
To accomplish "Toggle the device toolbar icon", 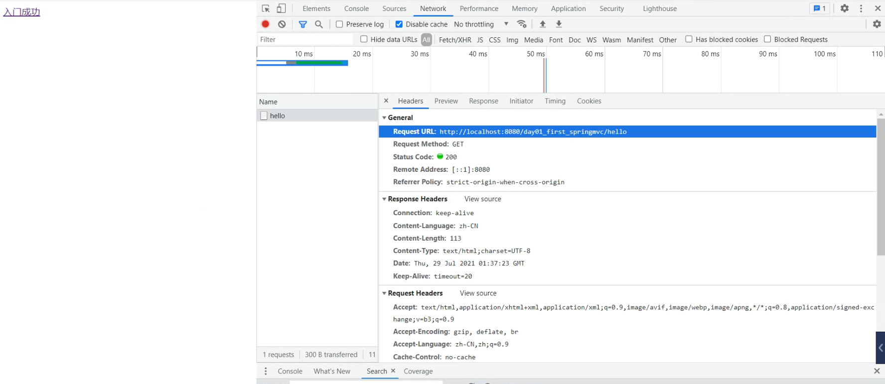I will (x=282, y=8).
